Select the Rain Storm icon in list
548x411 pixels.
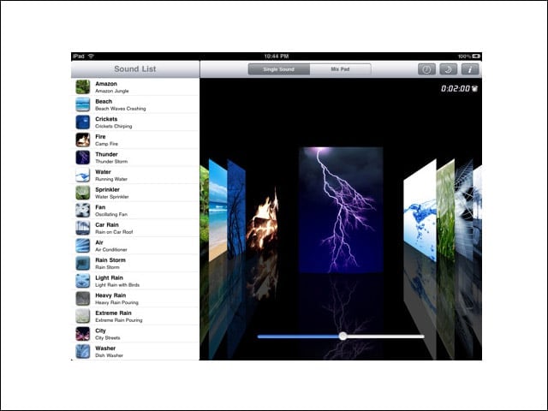83,263
